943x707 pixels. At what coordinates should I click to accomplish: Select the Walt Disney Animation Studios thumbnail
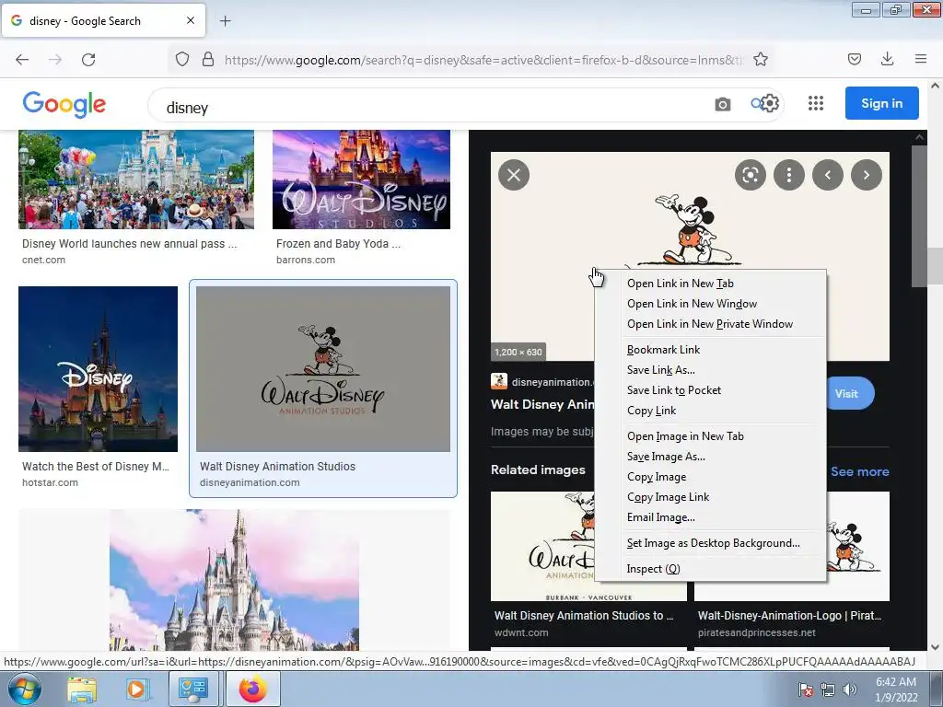[323, 368]
